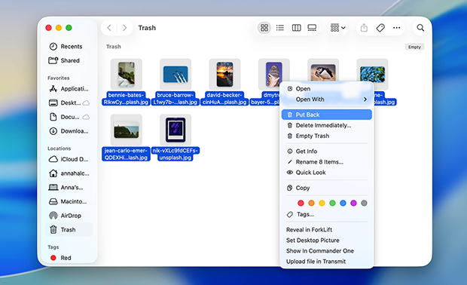This screenshot has width=467, height=285.
Task: Apply the purple color tag
Action: click(353, 203)
